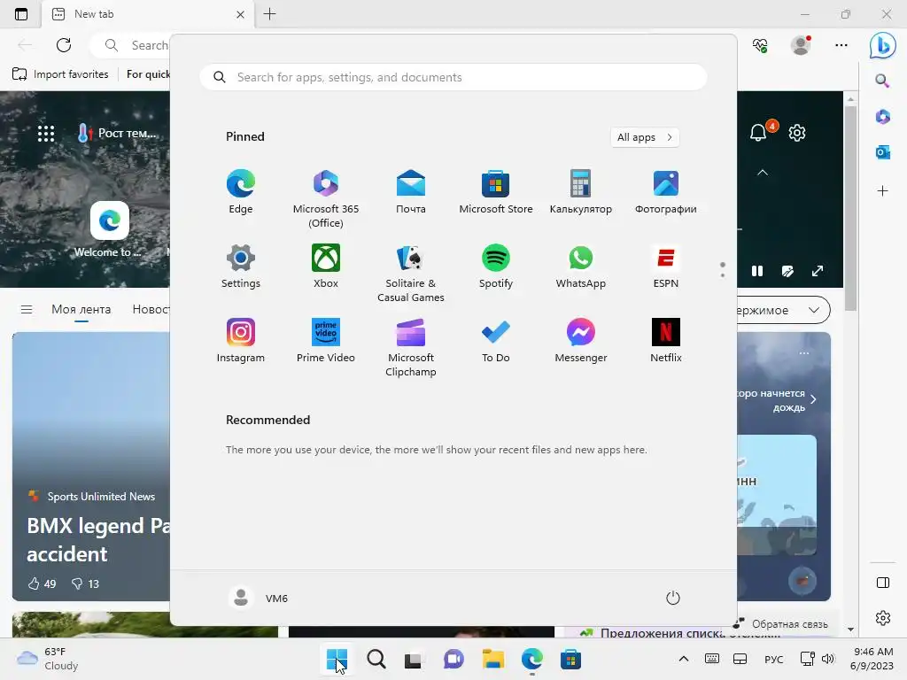Collapse the quick links chevron up
This screenshot has height=680, width=907.
(763, 173)
